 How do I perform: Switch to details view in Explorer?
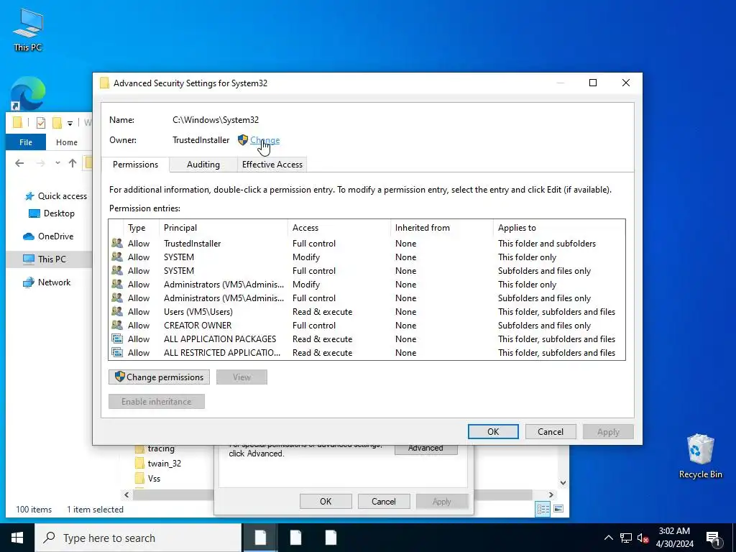[543, 509]
